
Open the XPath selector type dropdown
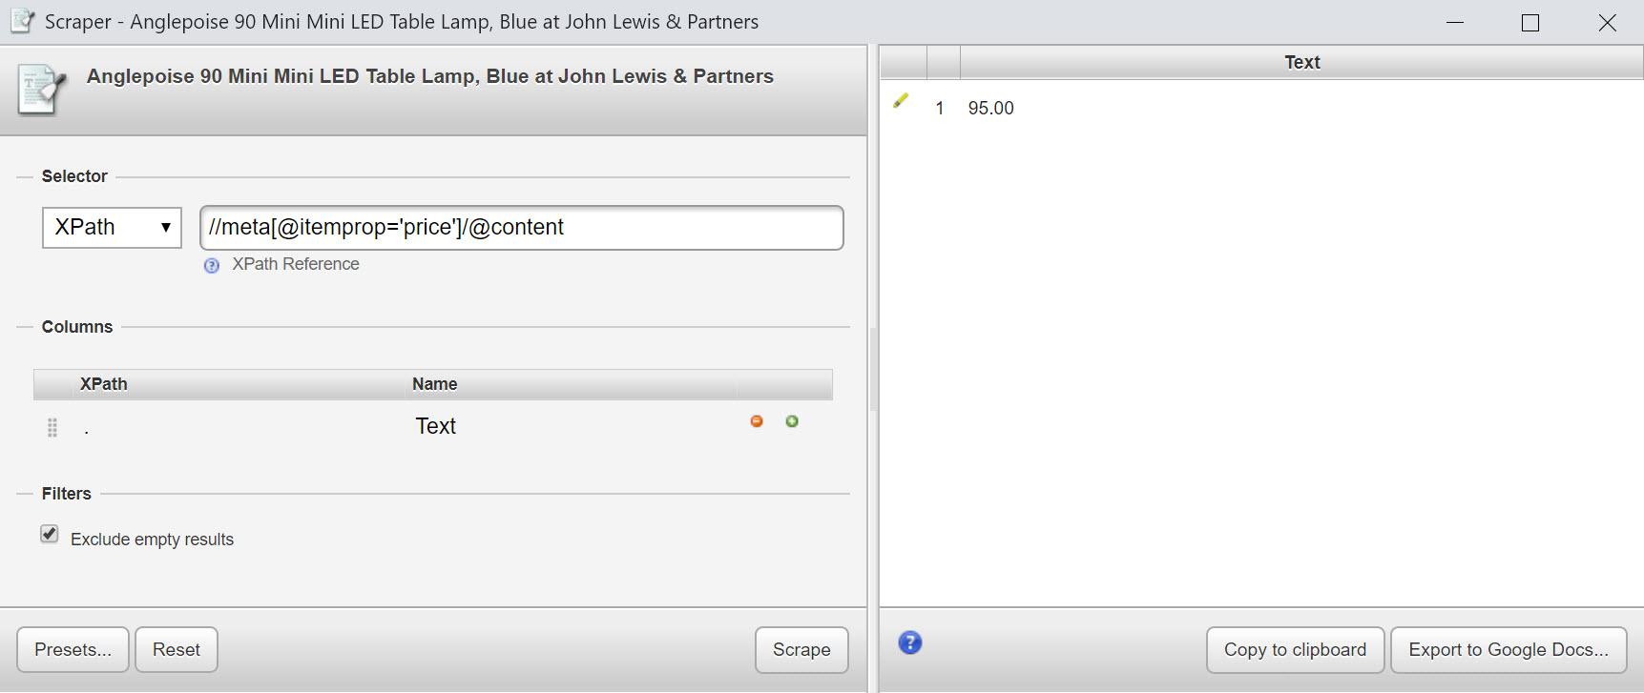coord(112,228)
